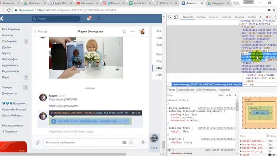Select breadcrumb div#audiomsgpl element path

pos(207,85)
